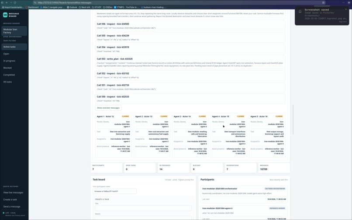Open the Dashboard bookmark
This screenshot has height=220, width=352.
pos(32,7)
